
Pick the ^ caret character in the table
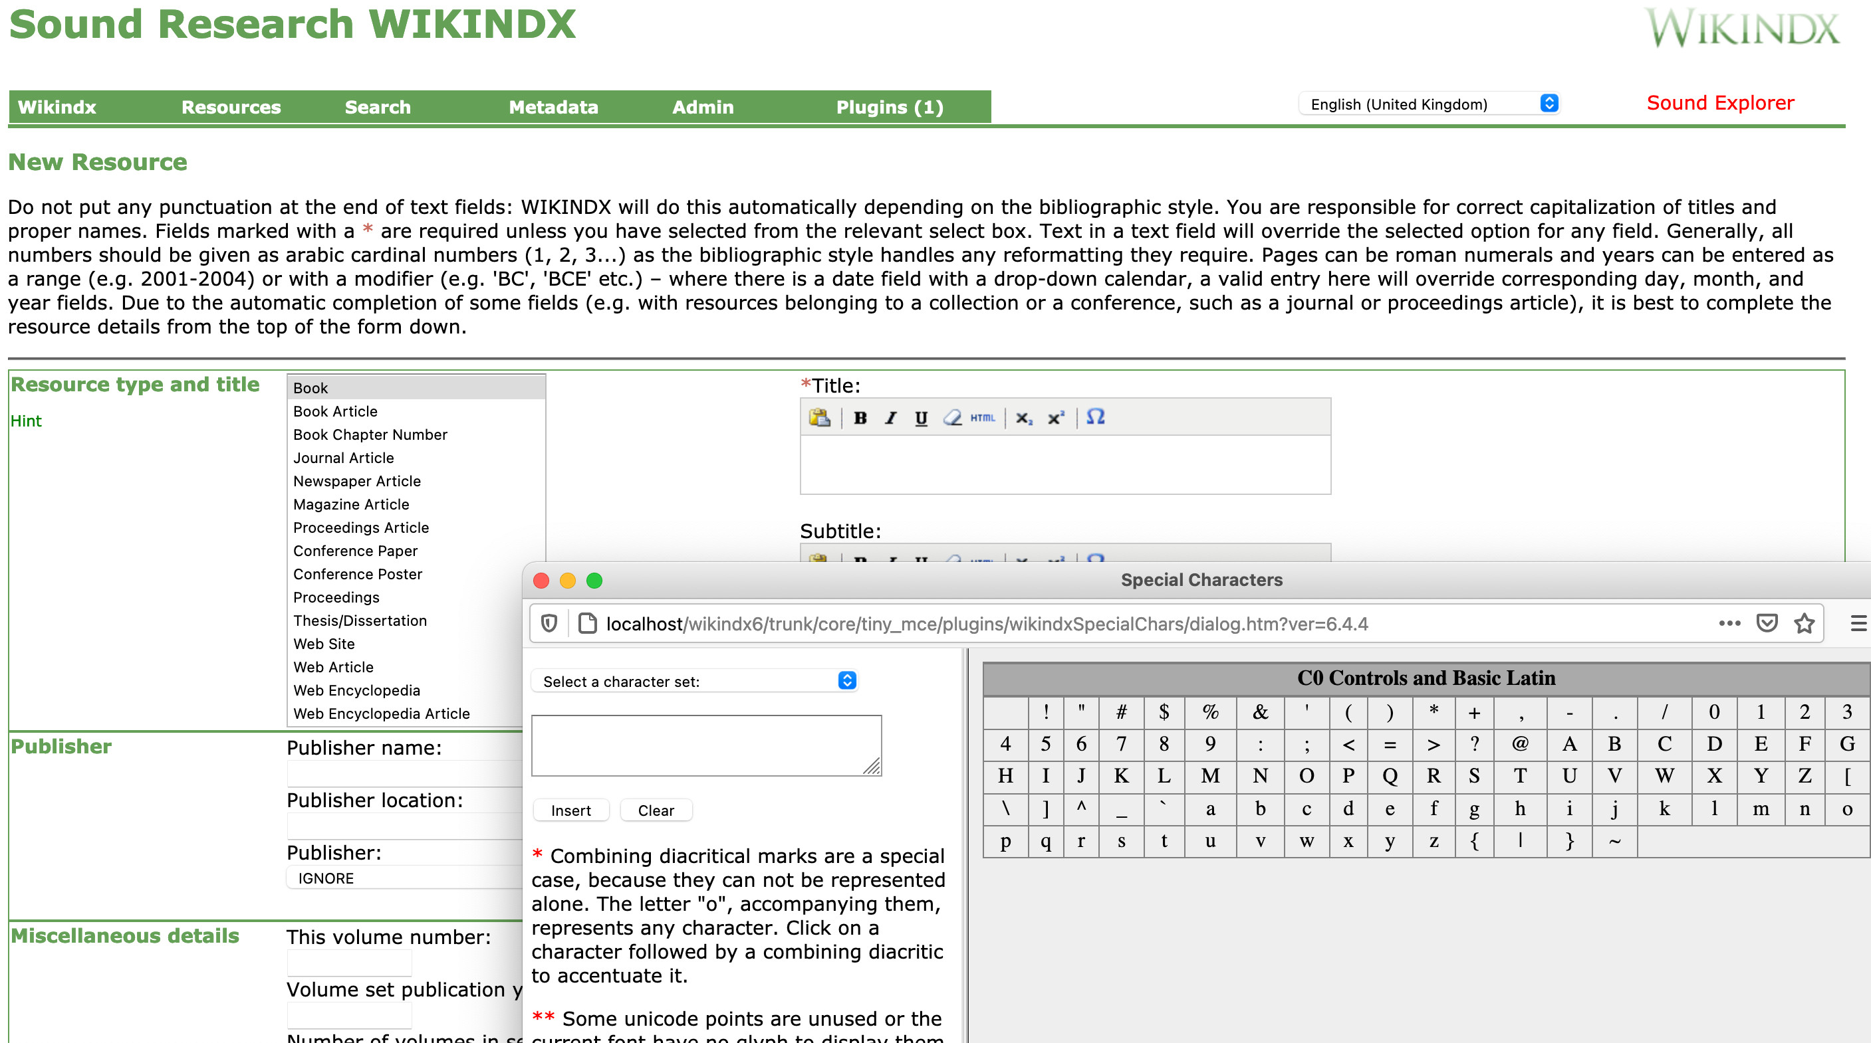1082,808
